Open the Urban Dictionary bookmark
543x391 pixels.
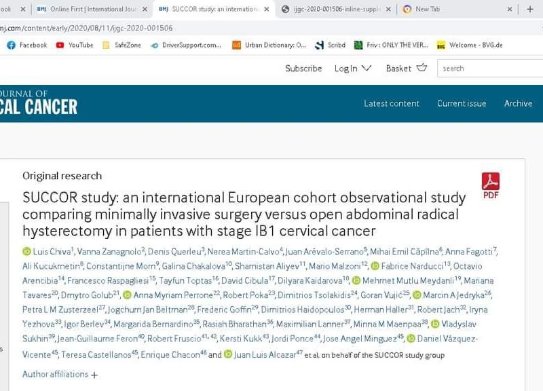[269, 45]
